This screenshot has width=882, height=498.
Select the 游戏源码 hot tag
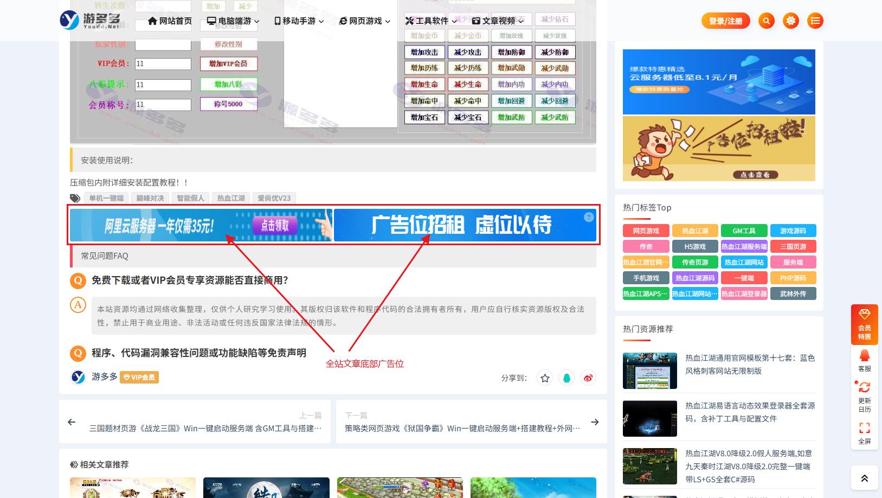click(x=793, y=231)
